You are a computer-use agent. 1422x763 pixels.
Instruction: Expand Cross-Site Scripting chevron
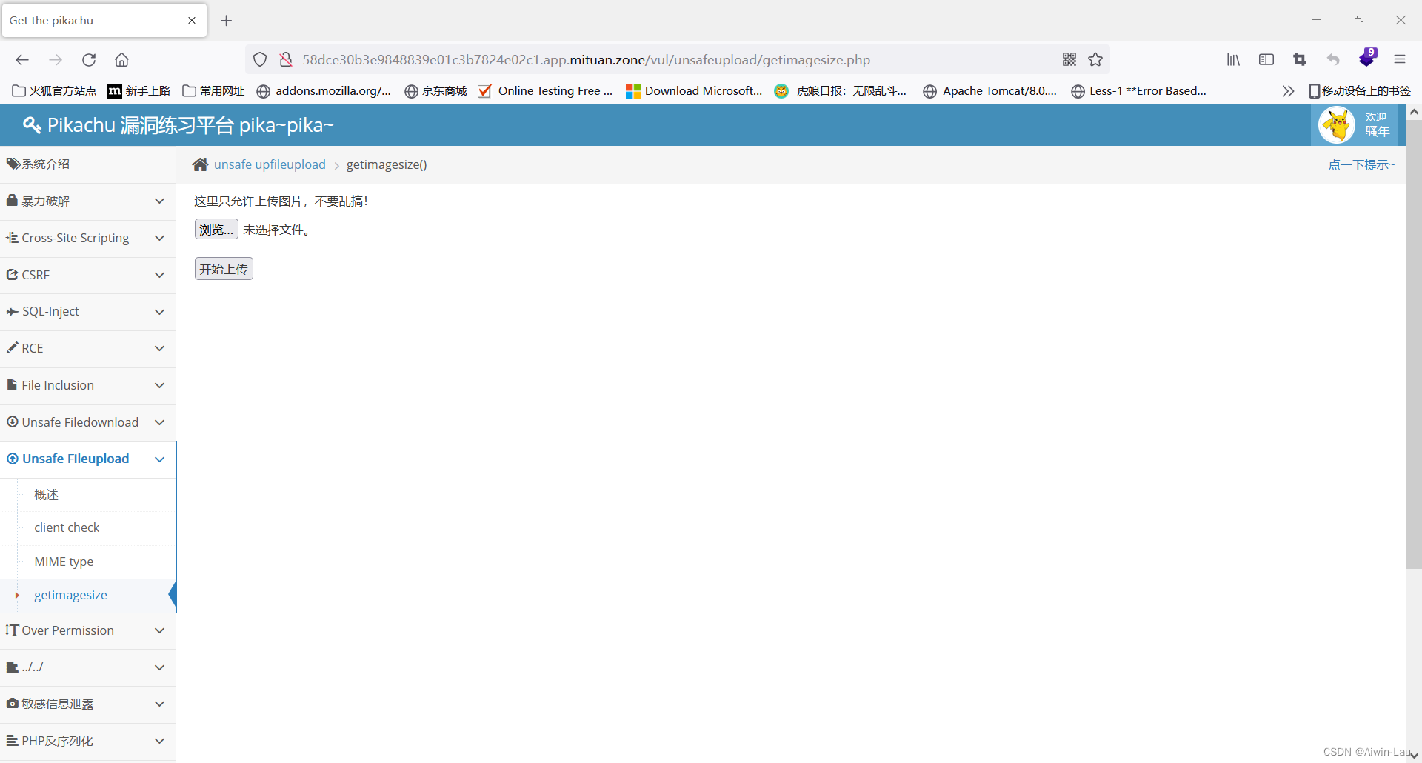(x=159, y=239)
